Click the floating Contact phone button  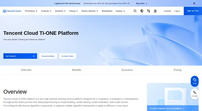point(195,94)
